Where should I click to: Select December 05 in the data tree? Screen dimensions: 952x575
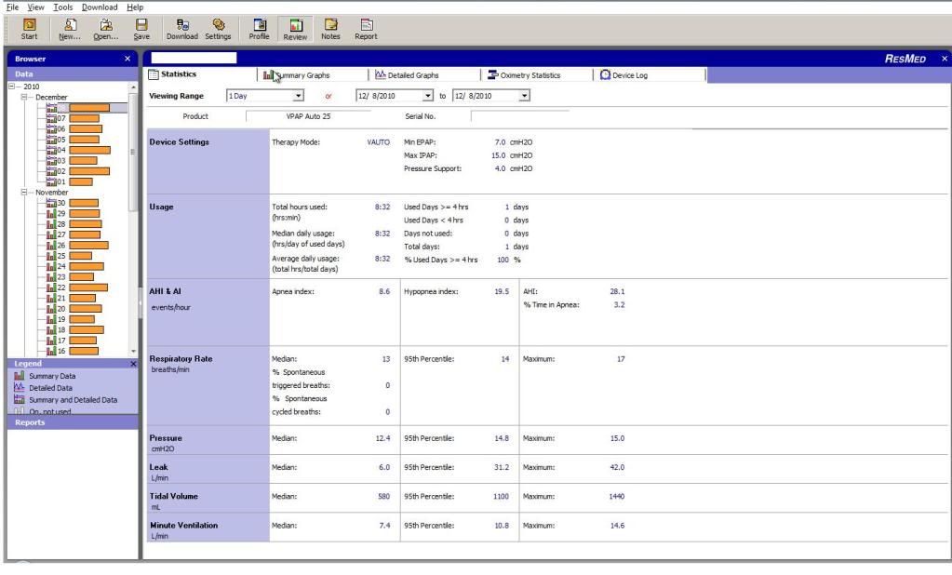[x=73, y=140]
